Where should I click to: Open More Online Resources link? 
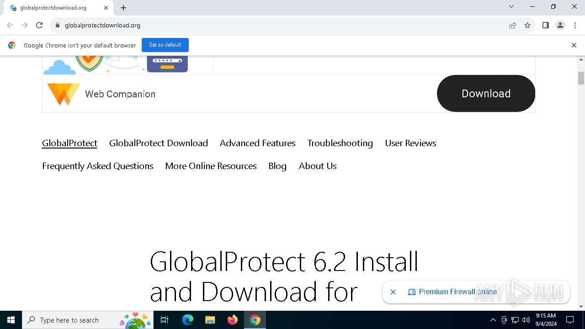point(211,166)
